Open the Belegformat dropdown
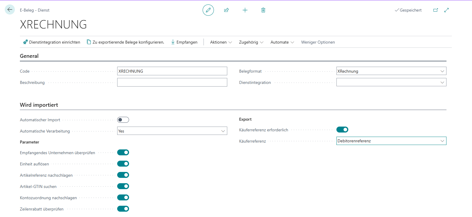 391,71
